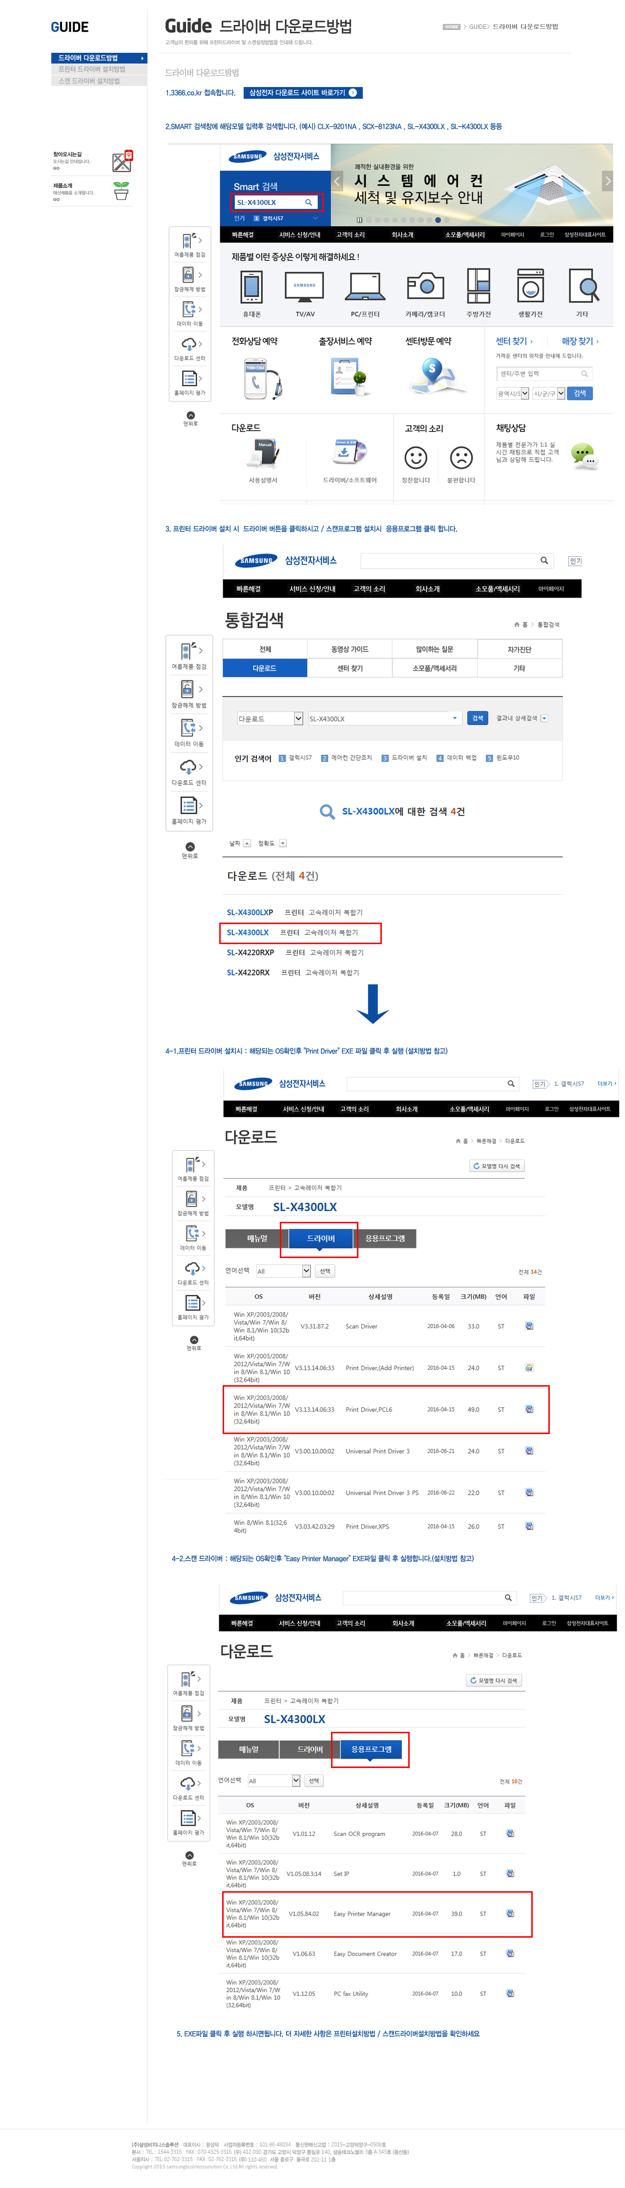Select the 센터 찾기 tab in 통합검색

tap(350, 667)
